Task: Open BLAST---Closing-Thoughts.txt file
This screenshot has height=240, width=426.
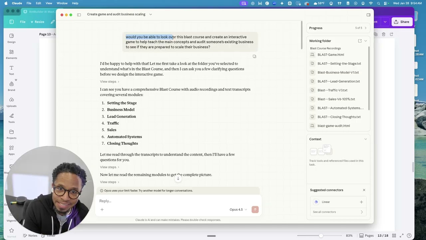Action: 337,117
